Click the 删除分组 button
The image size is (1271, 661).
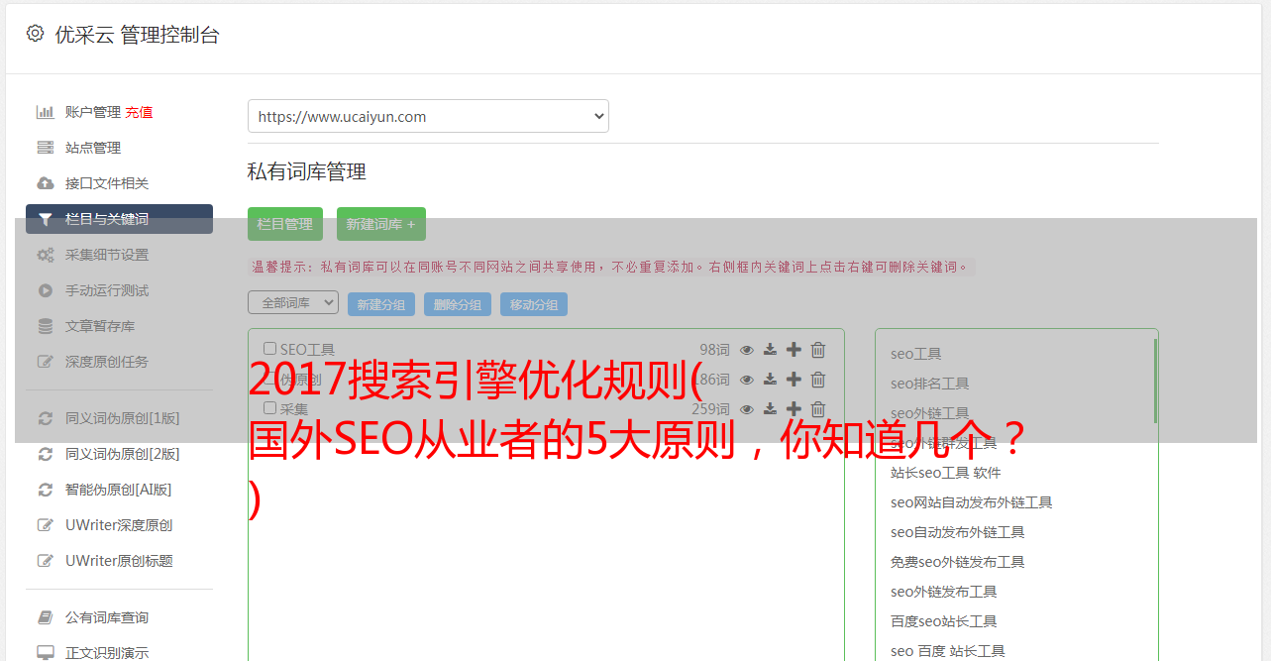[458, 304]
